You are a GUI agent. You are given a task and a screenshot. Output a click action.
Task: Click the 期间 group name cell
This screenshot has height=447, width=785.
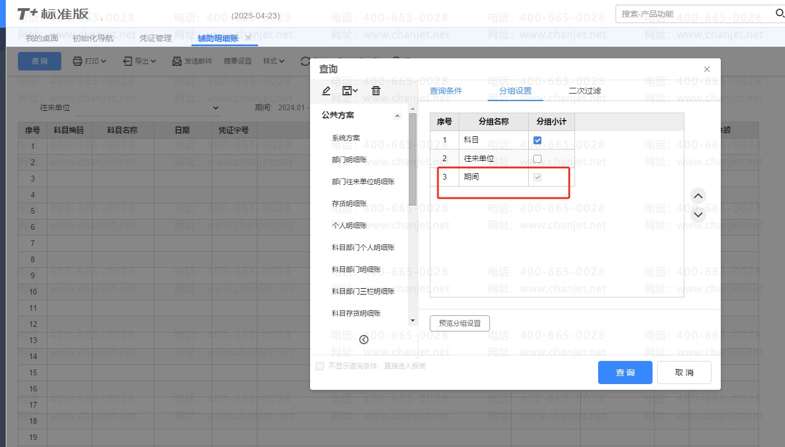pyautogui.click(x=493, y=177)
